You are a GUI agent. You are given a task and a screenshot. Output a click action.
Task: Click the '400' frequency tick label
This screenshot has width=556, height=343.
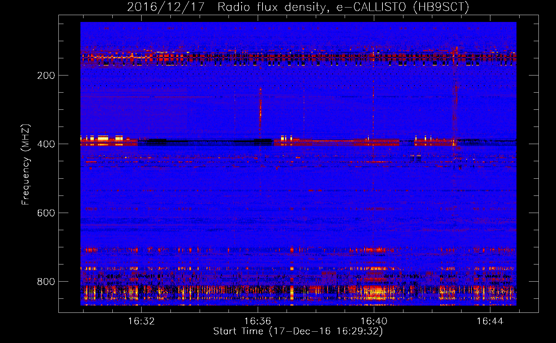pos(46,144)
